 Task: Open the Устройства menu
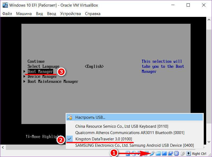(x=70, y=14)
